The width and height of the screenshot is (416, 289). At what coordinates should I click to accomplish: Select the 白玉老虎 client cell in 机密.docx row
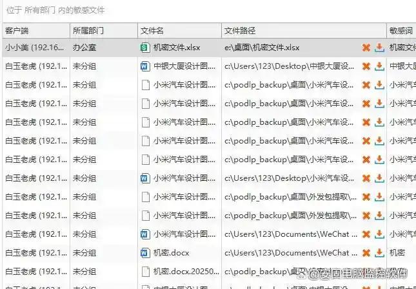click(x=36, y=253)
